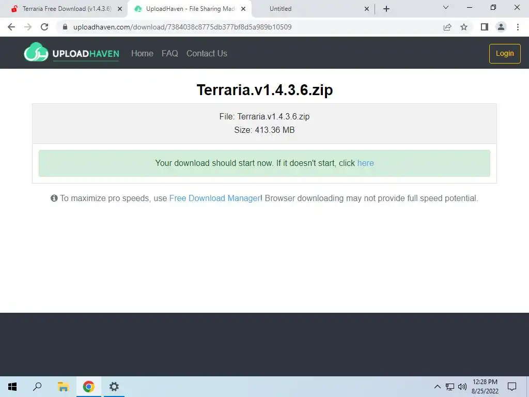Click the info icon before 'To maximize'
Image resolution: width=529 pixels, height=397 pixels.
click(54, 198)
